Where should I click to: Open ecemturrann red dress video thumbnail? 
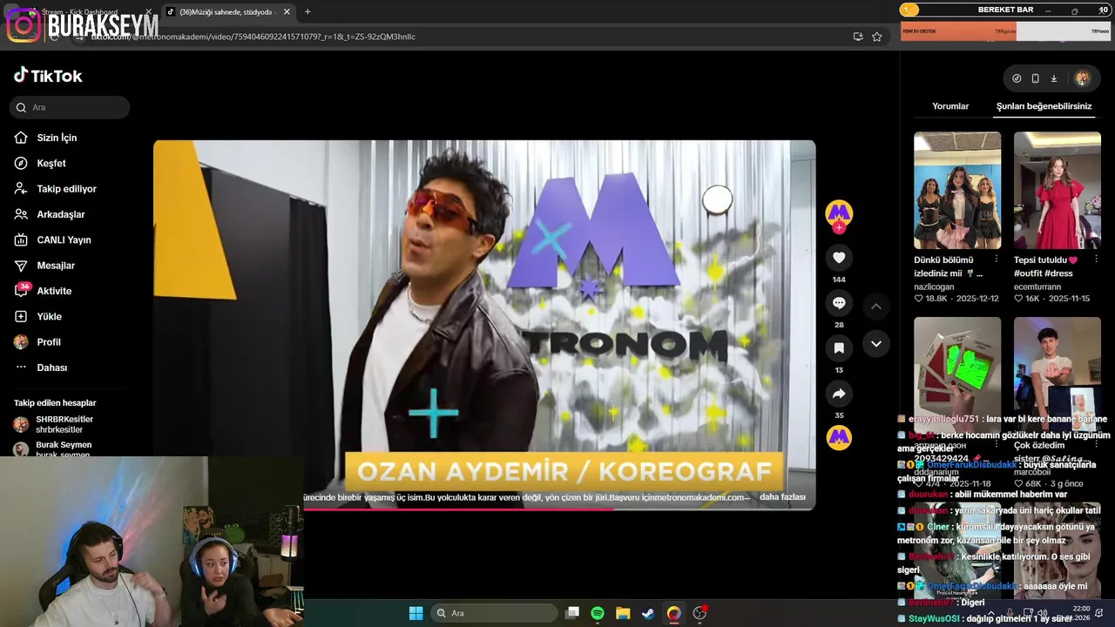click(x=1057, y=191)
